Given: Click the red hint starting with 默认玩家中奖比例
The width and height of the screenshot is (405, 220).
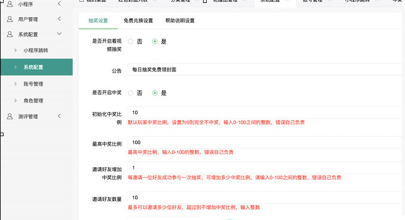Looking at the screenshot, I should coord(216,122).
